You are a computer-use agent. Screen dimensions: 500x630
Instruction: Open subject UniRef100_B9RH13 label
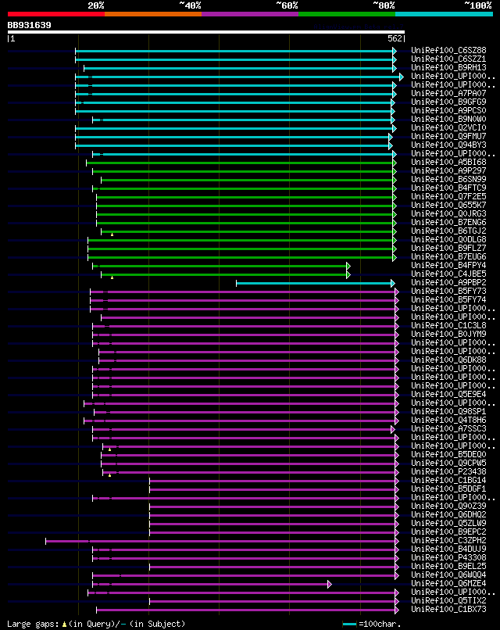pyautogui.click(x=448, y=67)
